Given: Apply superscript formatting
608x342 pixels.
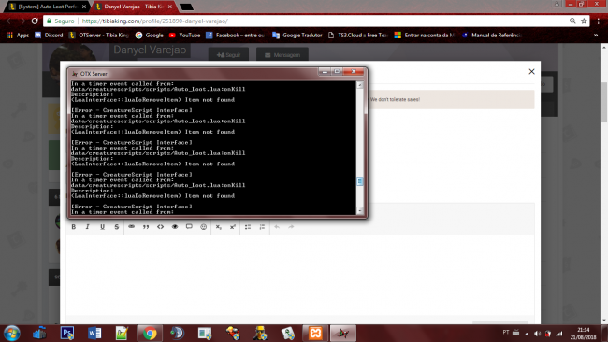Looking at the screenshot, I should [233, 227].
